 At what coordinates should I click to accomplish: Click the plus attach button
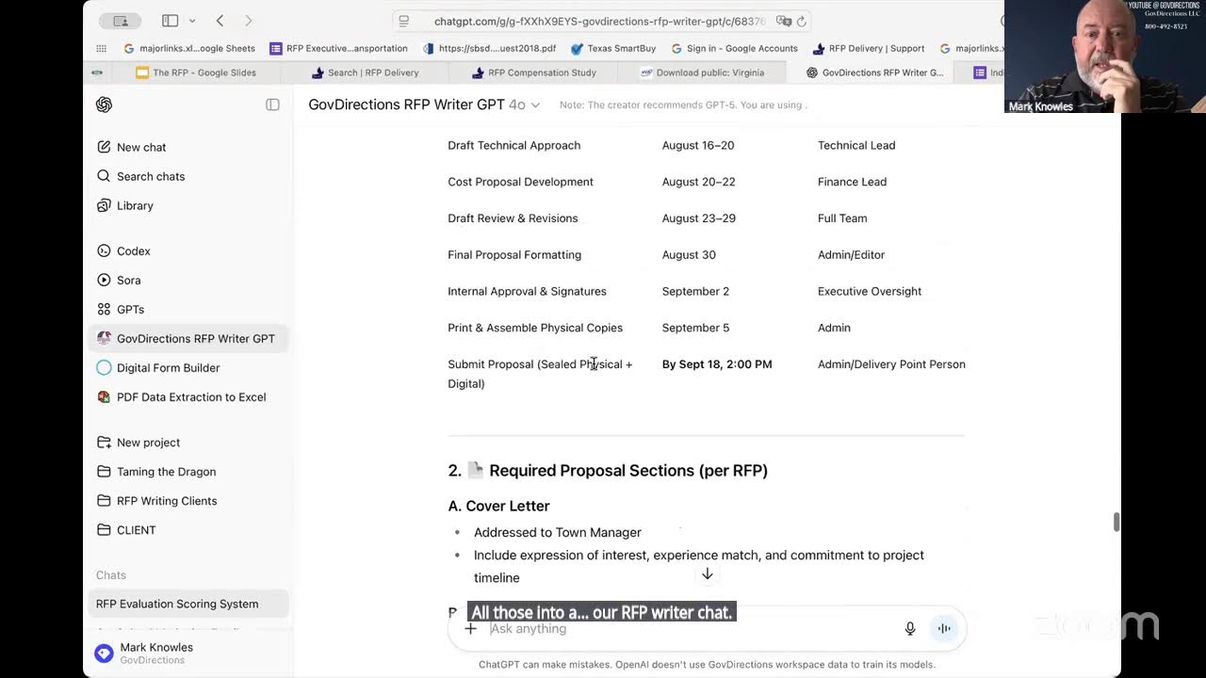470,629
